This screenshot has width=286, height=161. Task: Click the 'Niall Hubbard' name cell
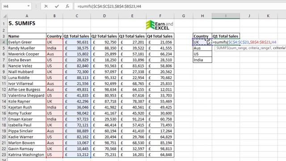tap(27, 72)
